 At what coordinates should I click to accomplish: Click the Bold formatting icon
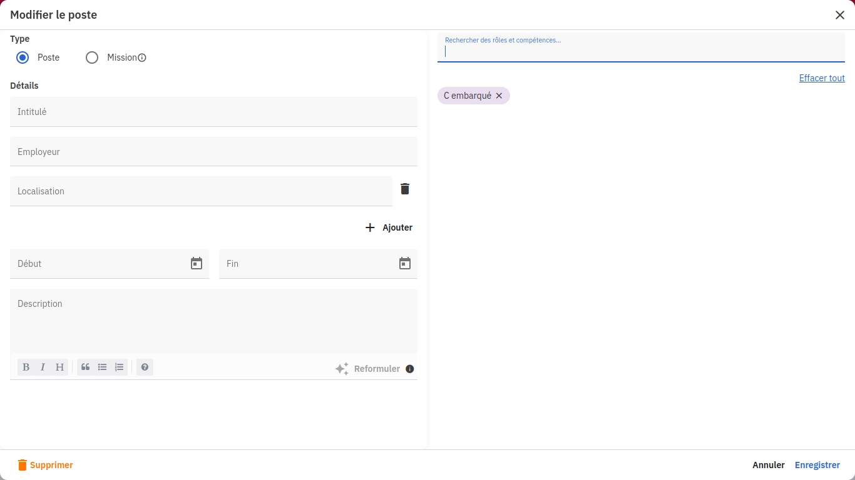click(x=26, y=367)
